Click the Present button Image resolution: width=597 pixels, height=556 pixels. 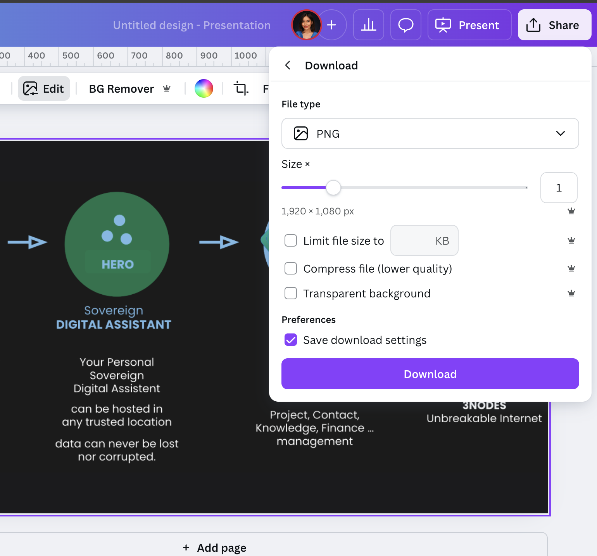point(469,25)
